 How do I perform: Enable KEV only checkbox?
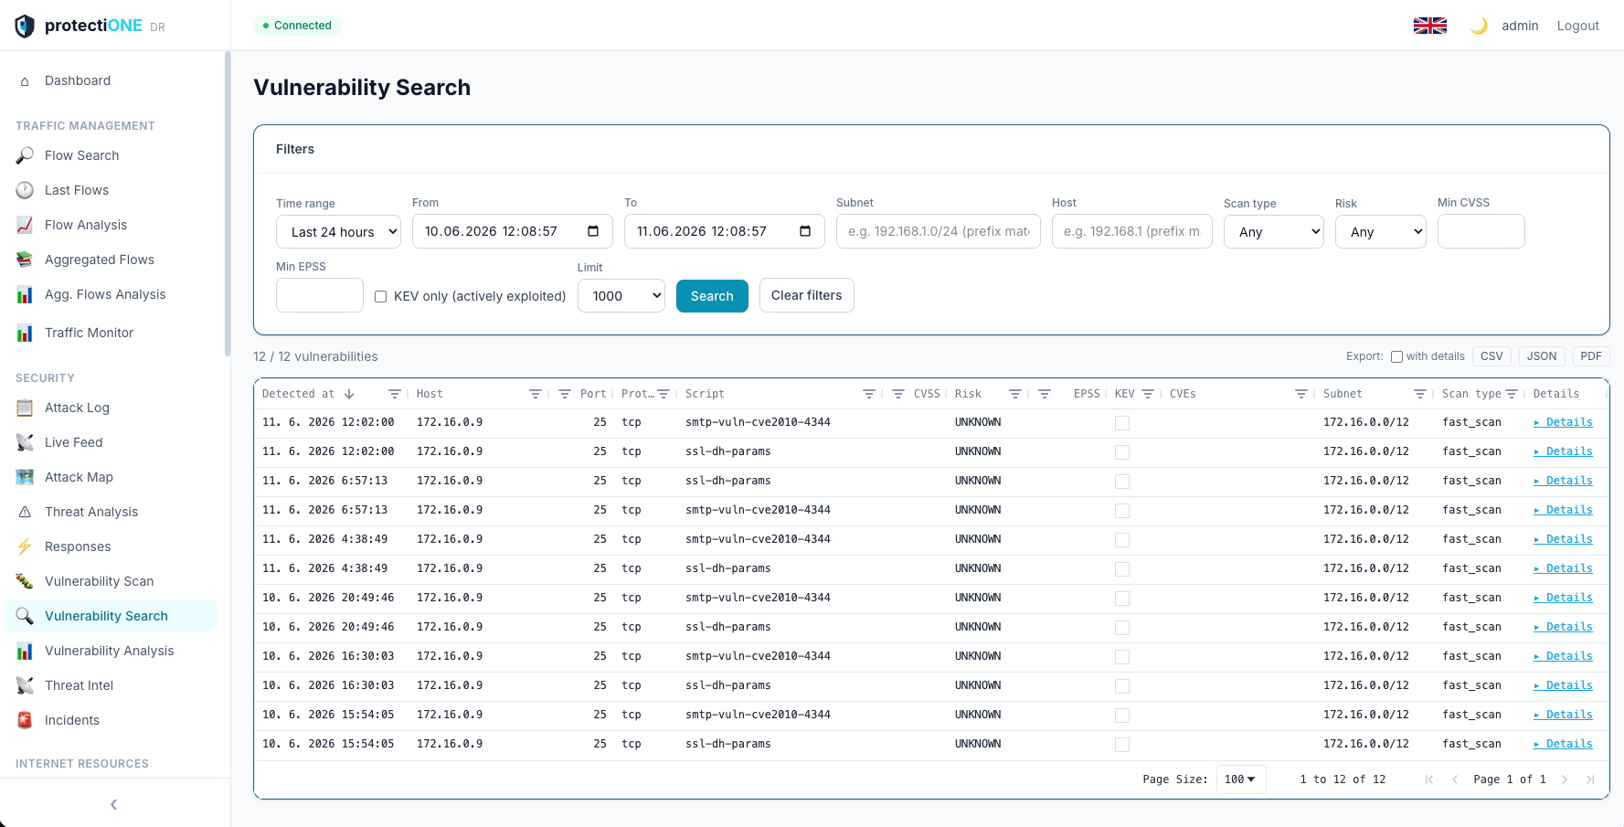tap(380, 296)
